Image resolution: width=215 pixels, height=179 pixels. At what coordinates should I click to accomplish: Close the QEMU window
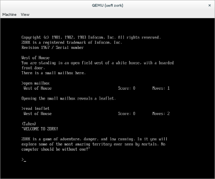coord(209,6)
